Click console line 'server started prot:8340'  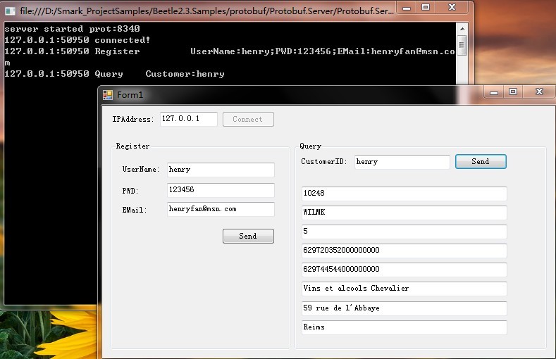pyautogui.click(x=72, y=29)
